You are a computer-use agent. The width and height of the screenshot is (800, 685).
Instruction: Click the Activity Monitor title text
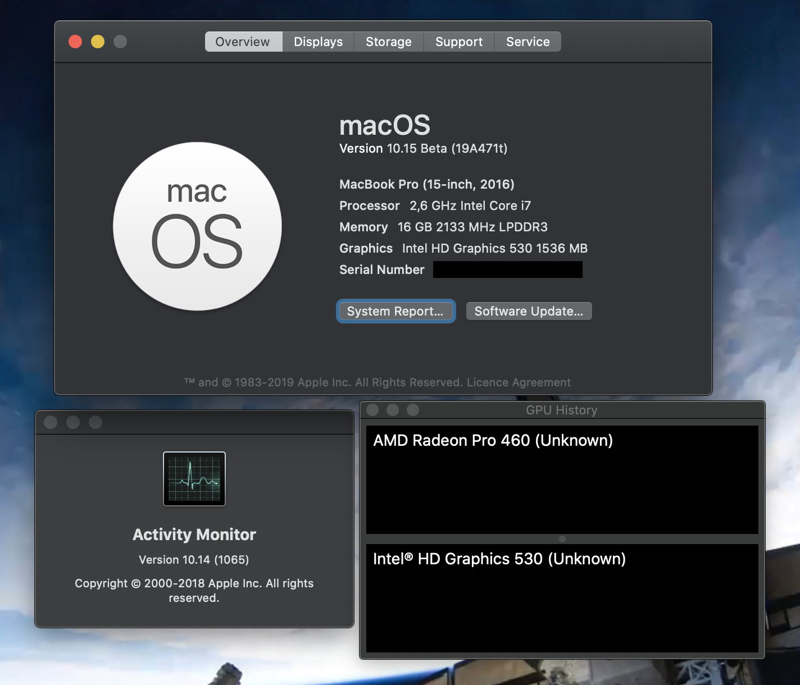[194, 535]
